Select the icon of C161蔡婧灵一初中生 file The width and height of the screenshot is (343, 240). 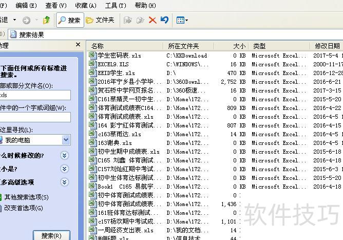(93, 99)
